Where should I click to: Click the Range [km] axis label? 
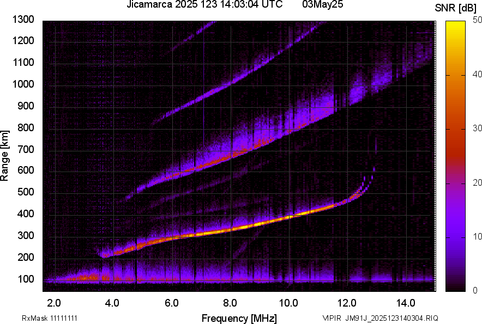point(4,156)
